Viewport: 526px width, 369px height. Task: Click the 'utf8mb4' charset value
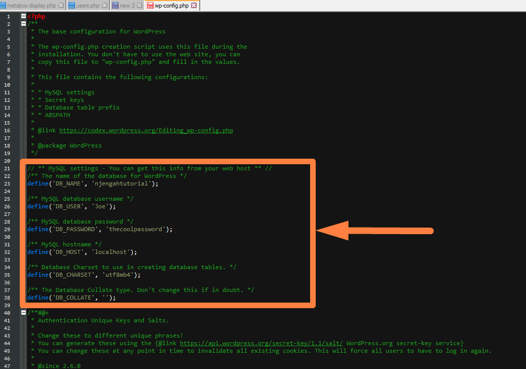[x=118, y=275]
